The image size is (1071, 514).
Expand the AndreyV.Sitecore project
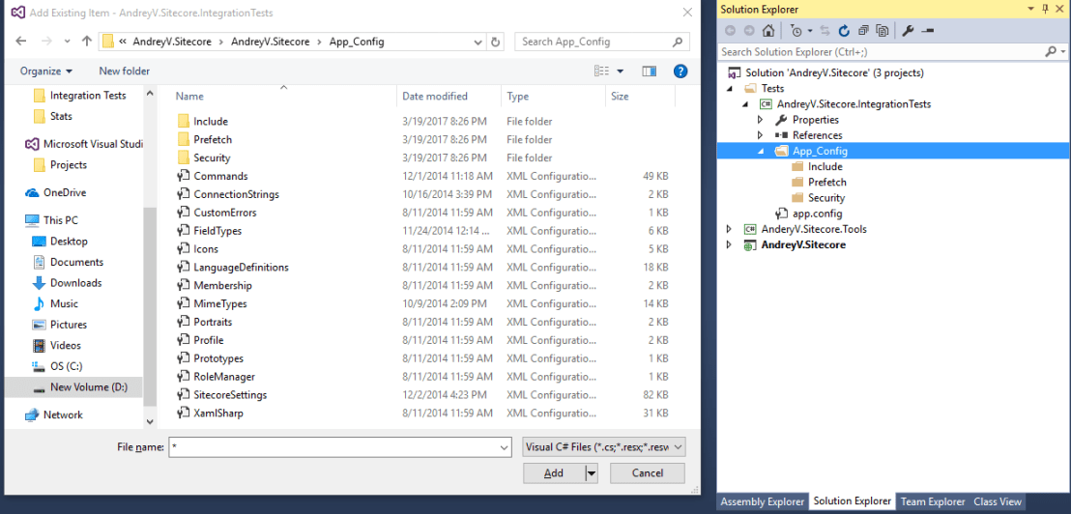(x=730, y=245)
